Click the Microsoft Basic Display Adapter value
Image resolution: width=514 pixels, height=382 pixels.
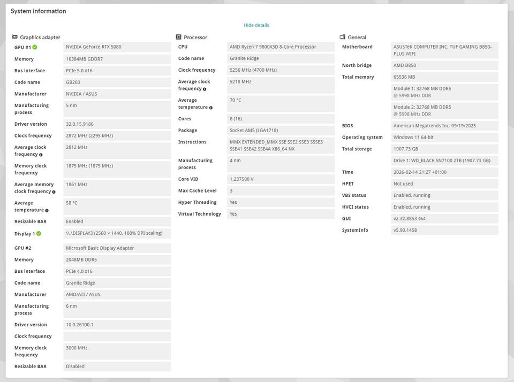(117, 248)
